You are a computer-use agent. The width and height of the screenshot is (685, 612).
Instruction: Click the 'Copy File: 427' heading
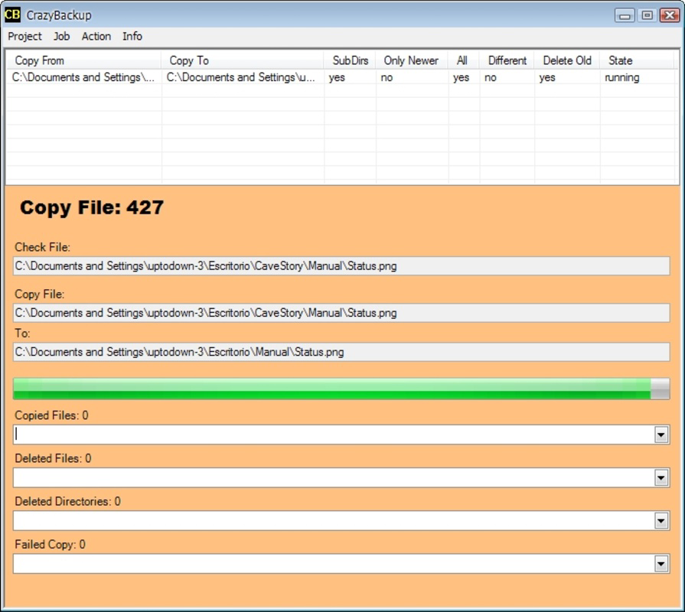pyautogui.click(x=92, y=207)
